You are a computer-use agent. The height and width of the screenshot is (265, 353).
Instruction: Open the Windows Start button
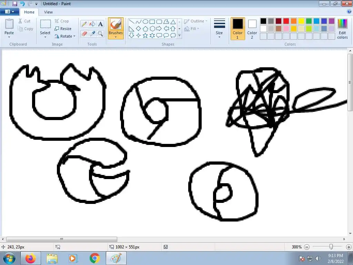(9, 258)
